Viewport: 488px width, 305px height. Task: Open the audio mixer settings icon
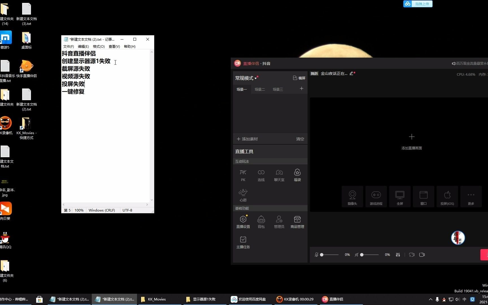click(398, 255)
